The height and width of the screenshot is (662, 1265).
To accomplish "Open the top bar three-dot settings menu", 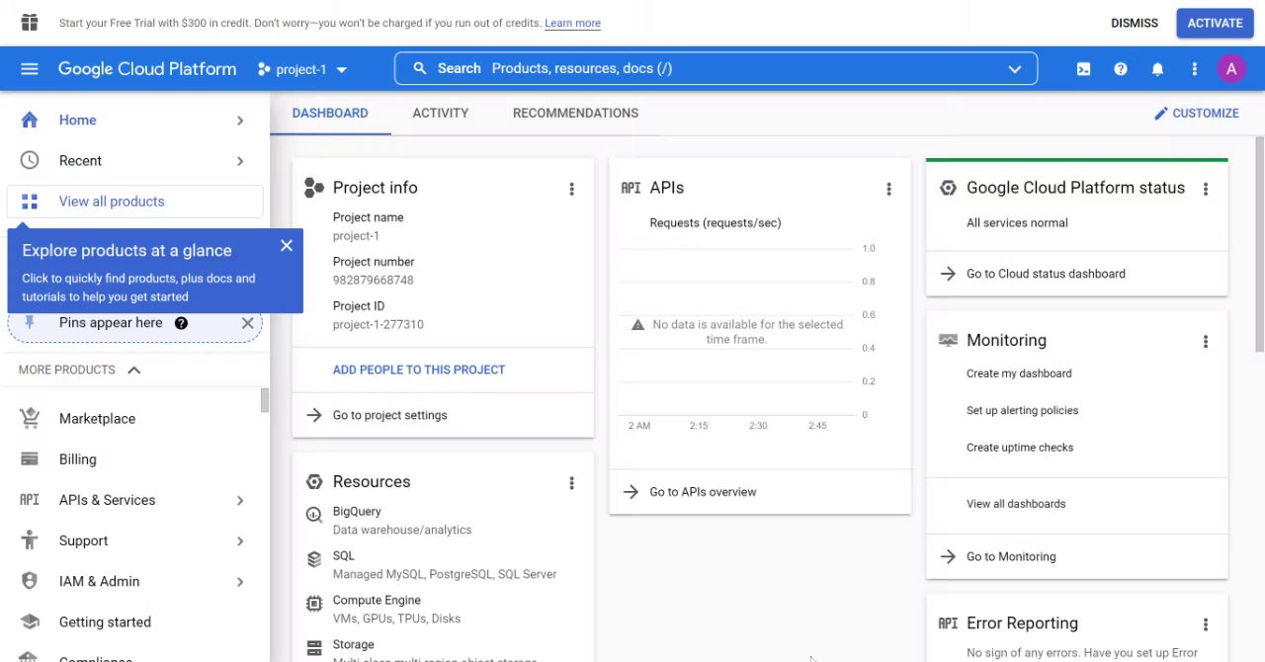I will (1195, 69).
